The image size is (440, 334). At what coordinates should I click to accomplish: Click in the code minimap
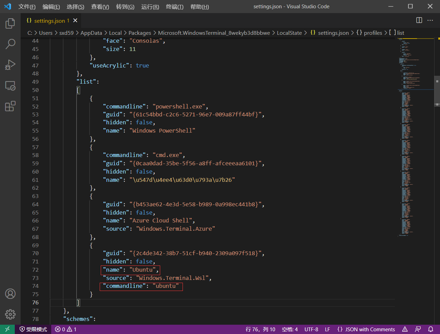click(x=415, y=138)
